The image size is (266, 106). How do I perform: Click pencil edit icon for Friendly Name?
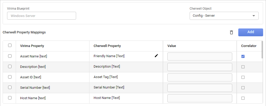(156, 56)
